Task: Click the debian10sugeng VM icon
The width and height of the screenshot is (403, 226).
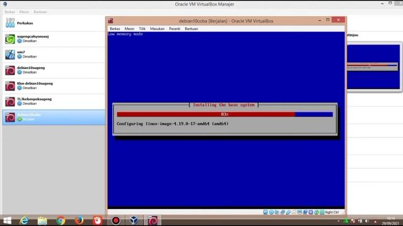Action: 10,70
